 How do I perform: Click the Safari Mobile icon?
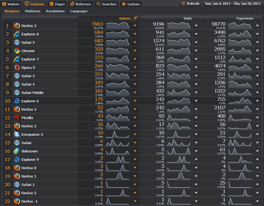tap(17, 93)
